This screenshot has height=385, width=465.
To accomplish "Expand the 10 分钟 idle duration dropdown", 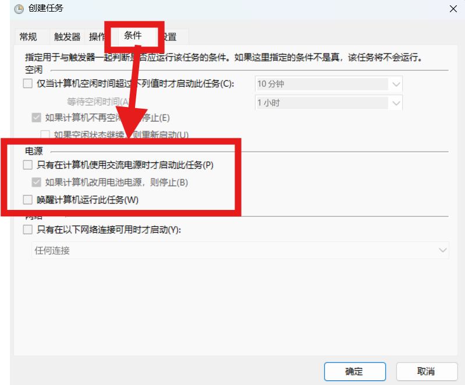I will coord(396,84).
